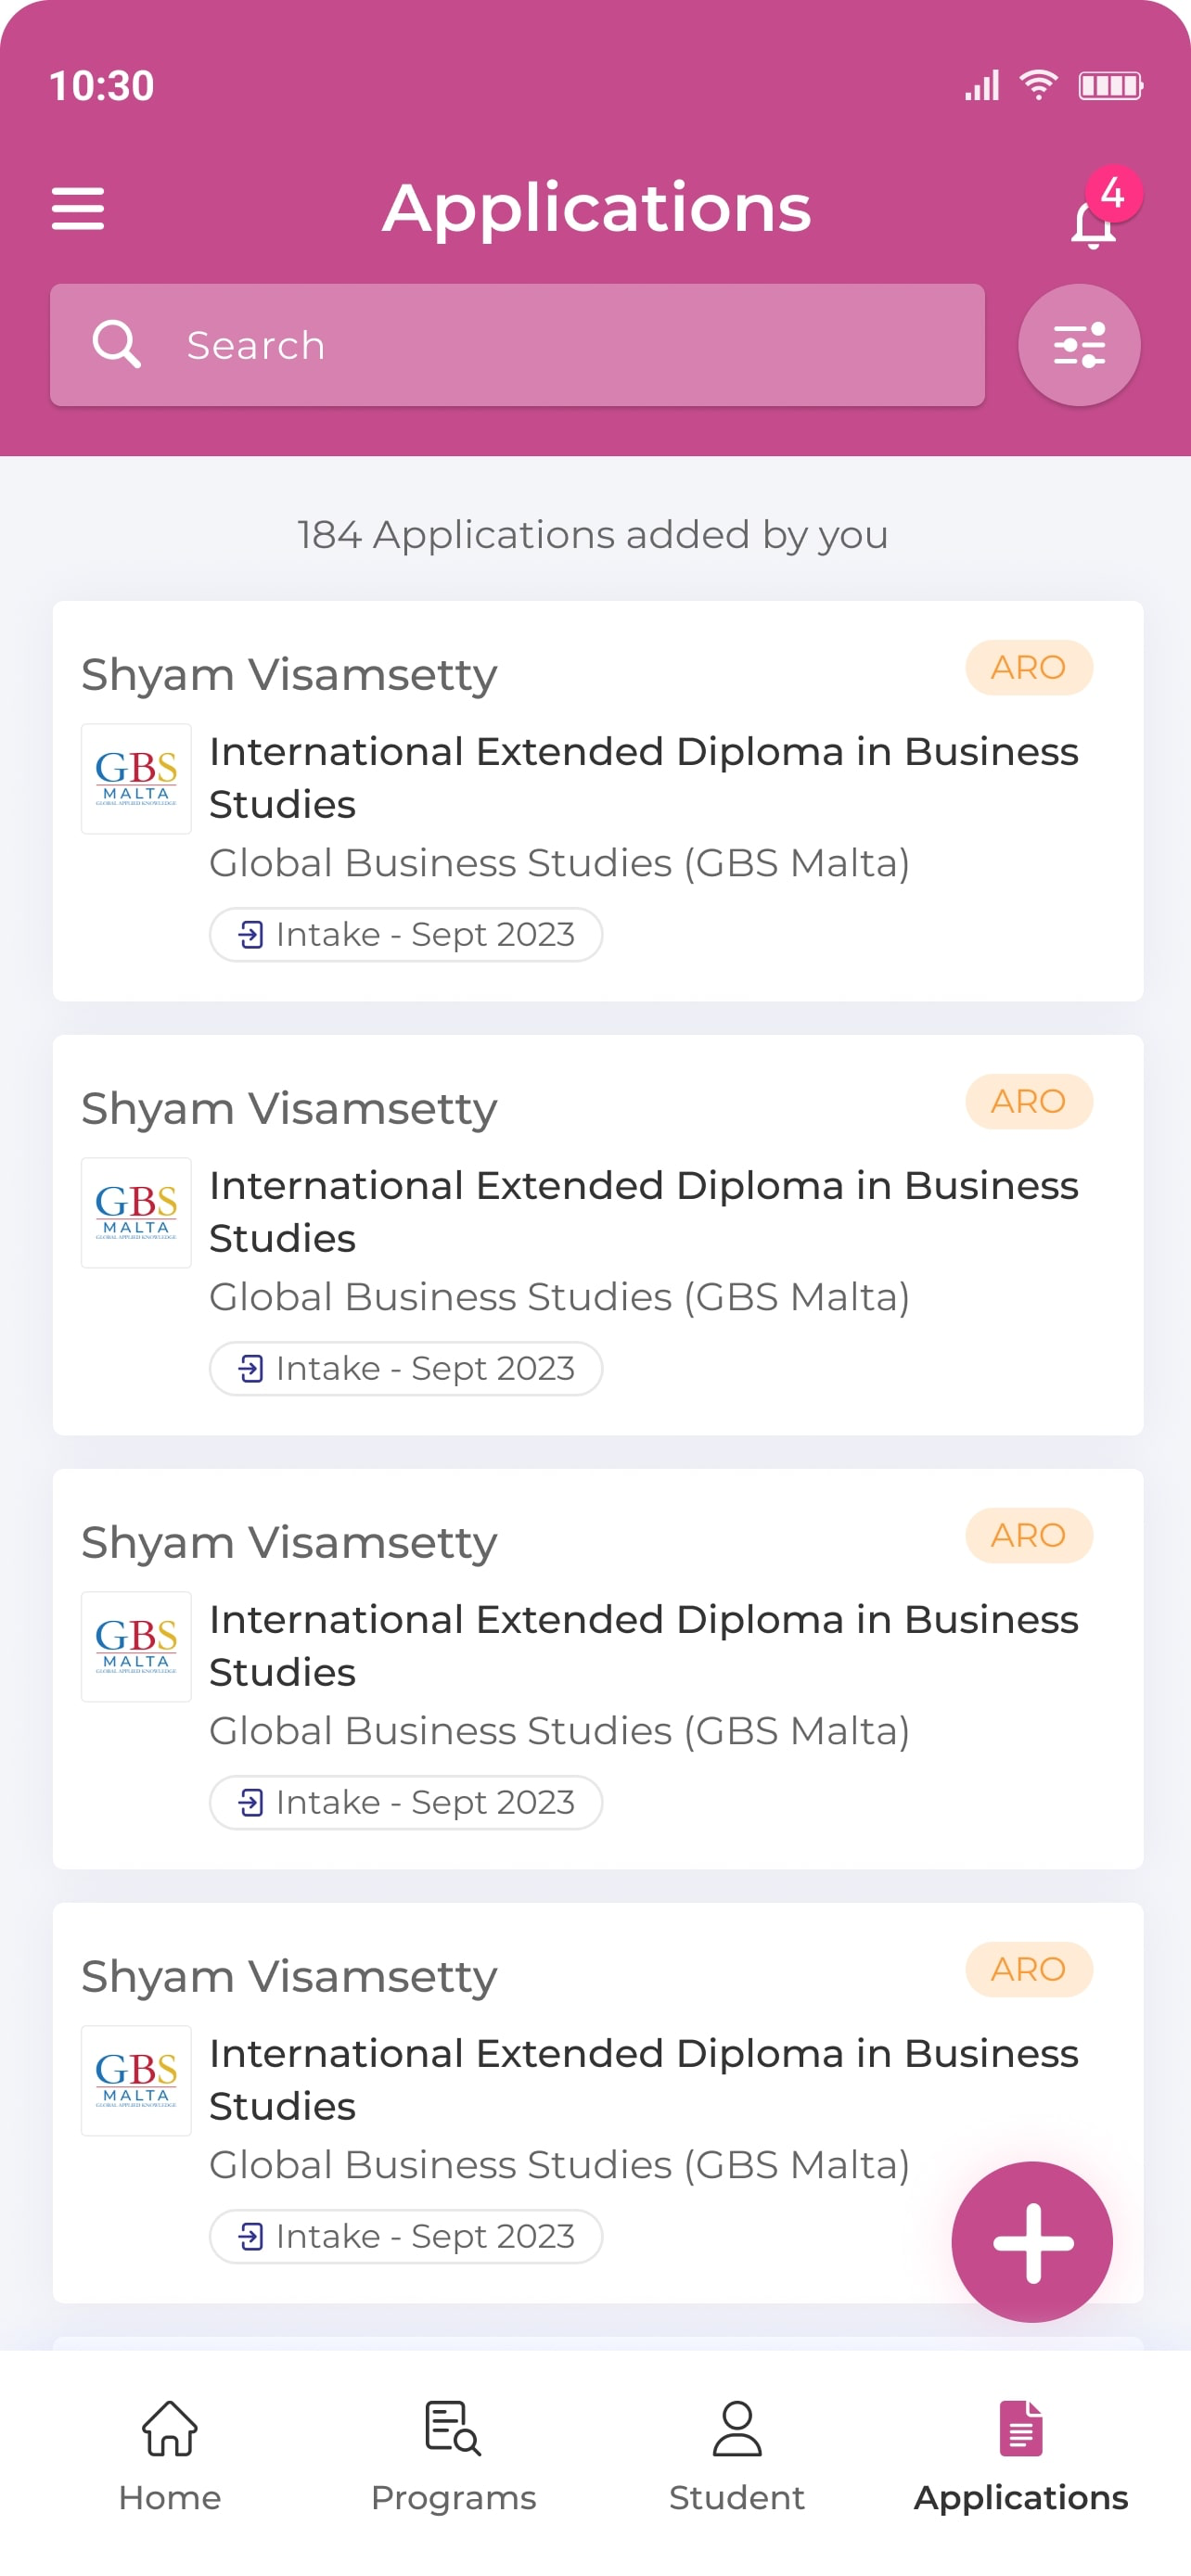Open the hamburger menu
The height and width of the screenshot is (2576, 1191).
click(77, 208)
